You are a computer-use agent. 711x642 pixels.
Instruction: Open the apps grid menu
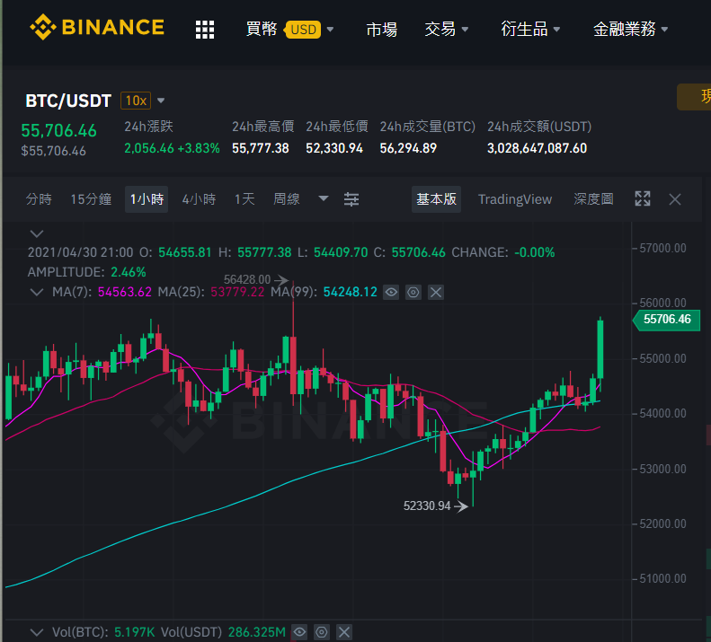click(x=205, y=30)
